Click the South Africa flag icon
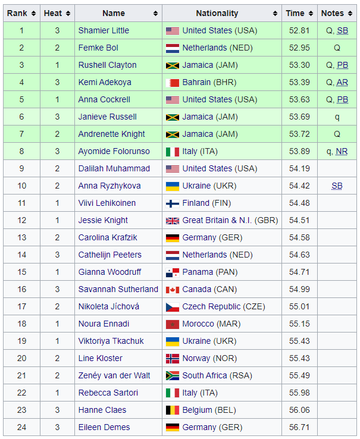Viewport: 360px width, 439px height. (172, 376)
